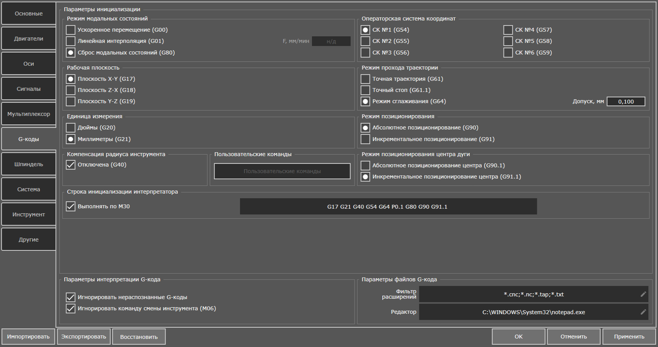Switch to the Двигатели tab
Screen dimensions: 658x347
(29, 39)
